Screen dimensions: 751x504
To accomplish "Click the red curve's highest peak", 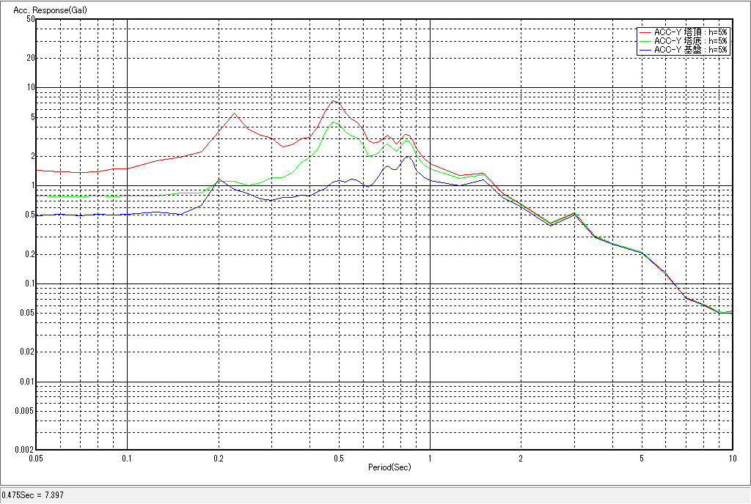I will coord(334,100).
